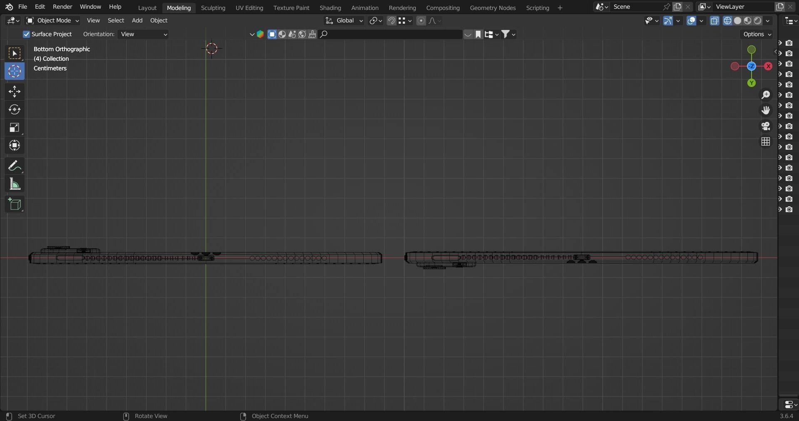Select the Select Box tool
The image size is (799, 421).
tap(15, 53)
